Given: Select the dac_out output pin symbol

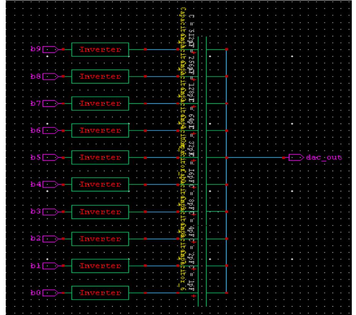Looking at the screenshot, I should (x=296, y=157).
